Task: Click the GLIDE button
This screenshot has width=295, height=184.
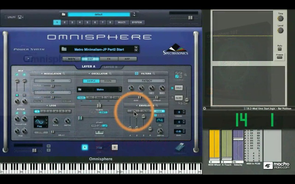Action: pyautogui.click(x=179, y=98)
